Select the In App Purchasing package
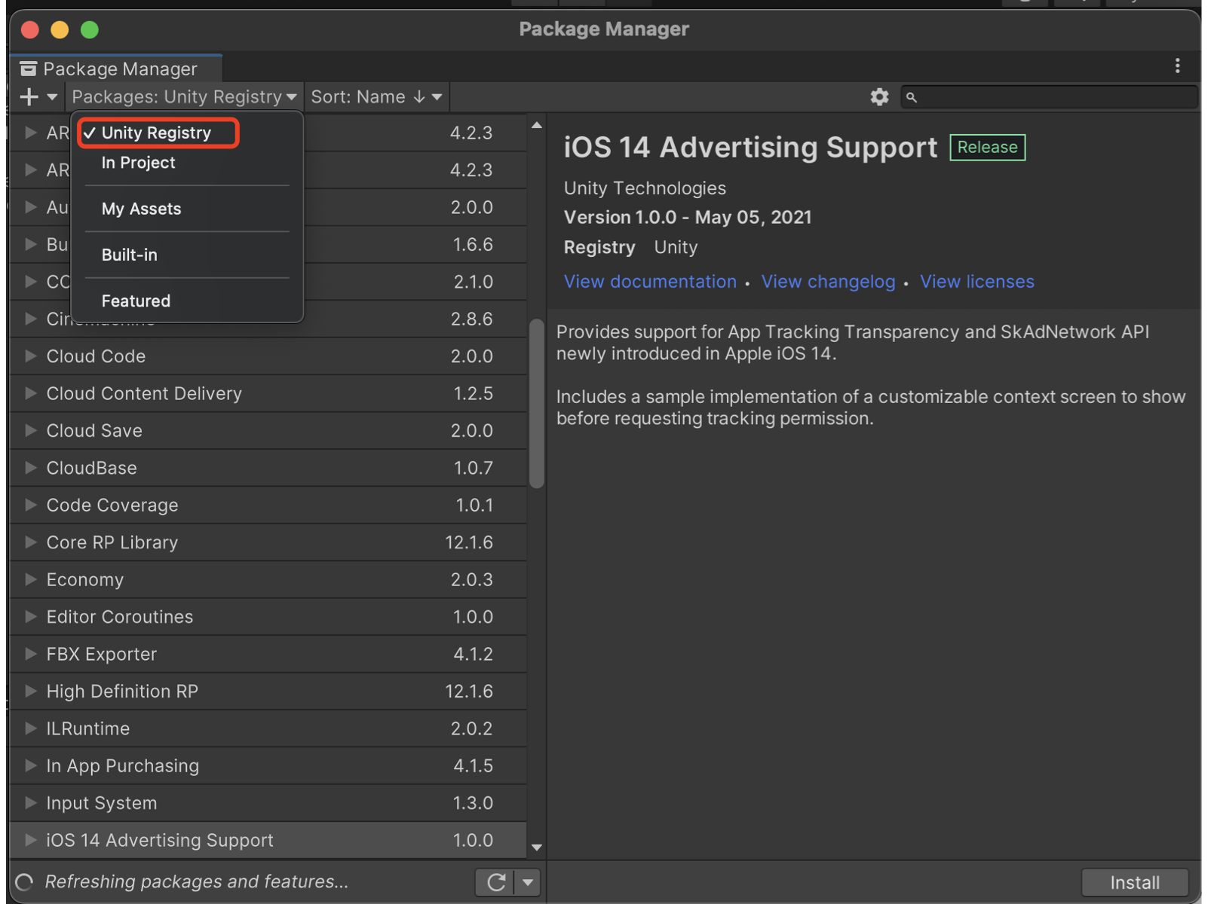Screen dimensions: 1208x904 click(268, 765)
